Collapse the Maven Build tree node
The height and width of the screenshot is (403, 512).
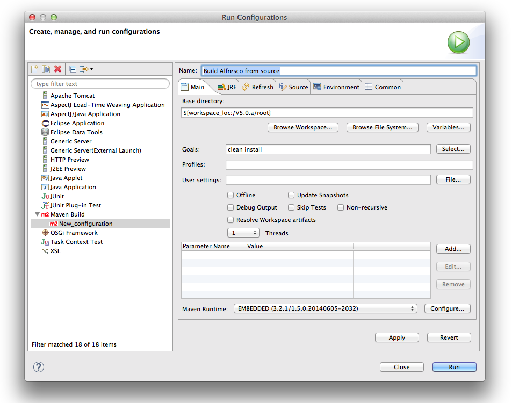click(37, 214)
